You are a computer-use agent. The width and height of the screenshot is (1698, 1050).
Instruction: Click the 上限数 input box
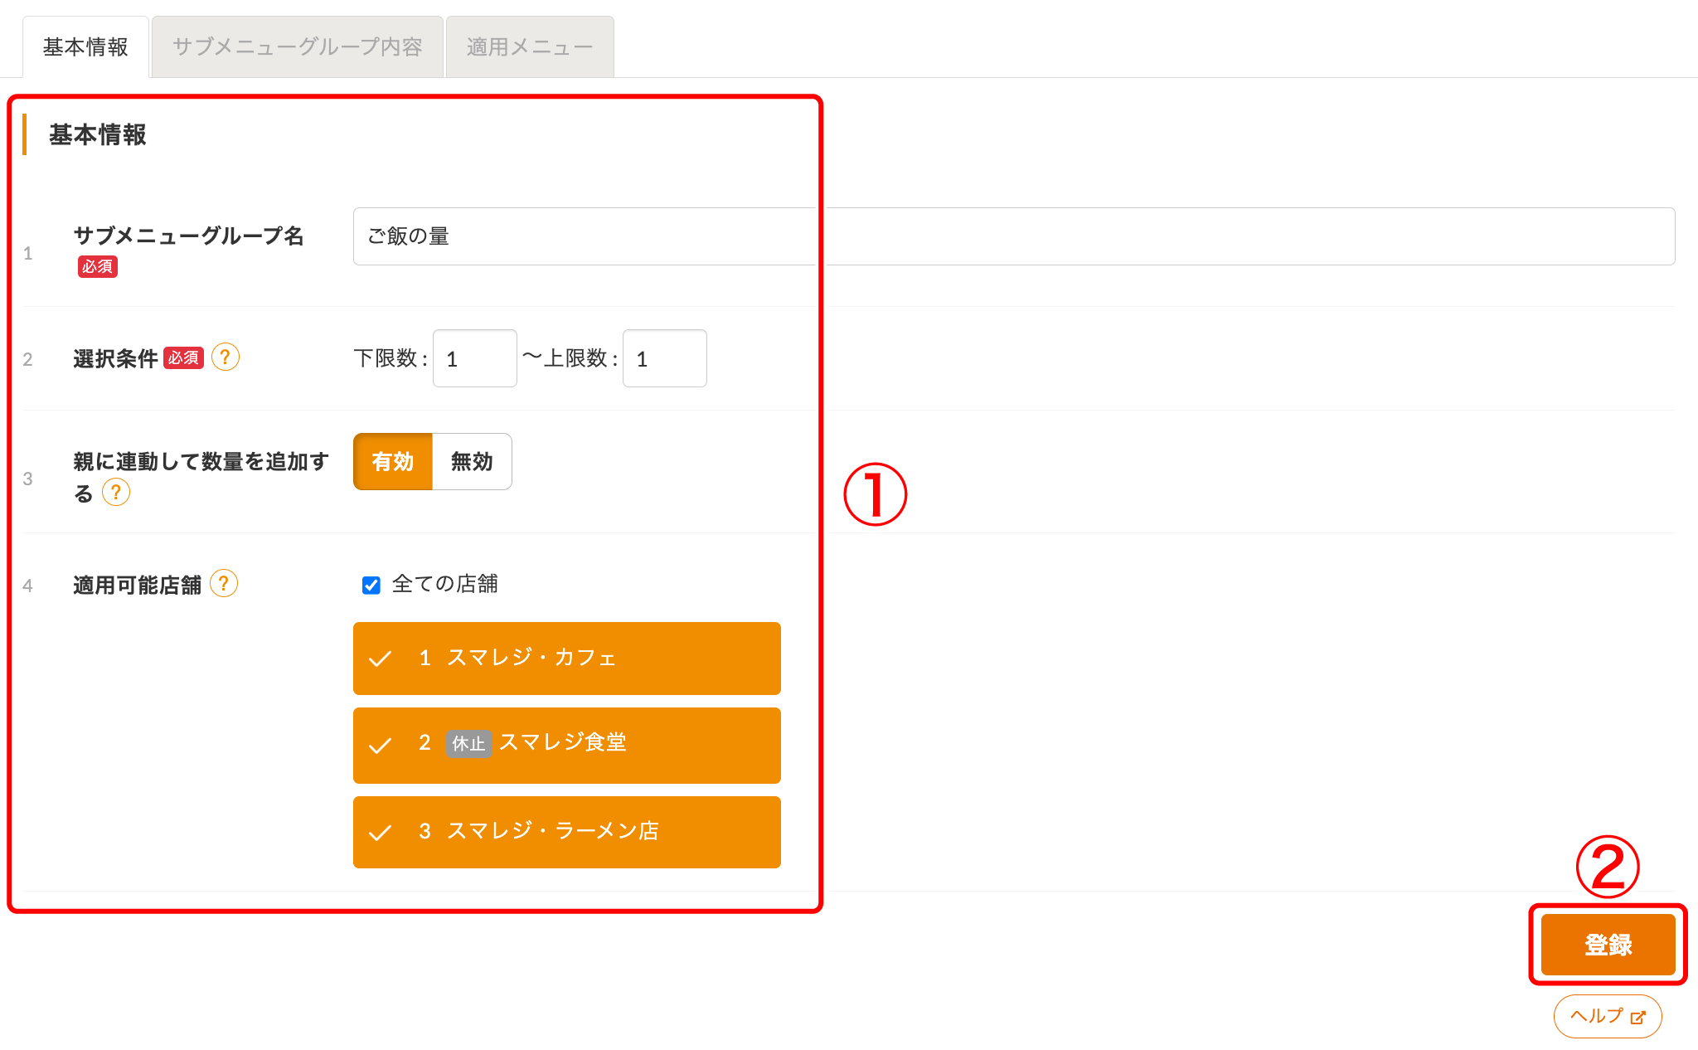[665, 358]
